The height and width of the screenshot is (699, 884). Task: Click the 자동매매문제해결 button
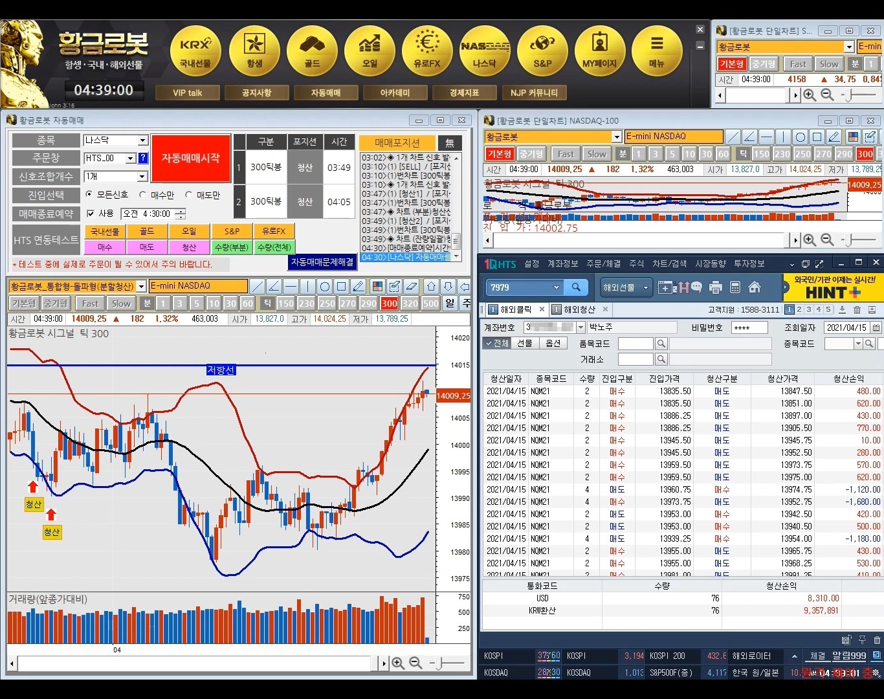pos(322,262)
